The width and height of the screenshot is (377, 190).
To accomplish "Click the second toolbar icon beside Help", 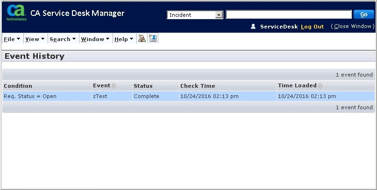I will 152,39.
